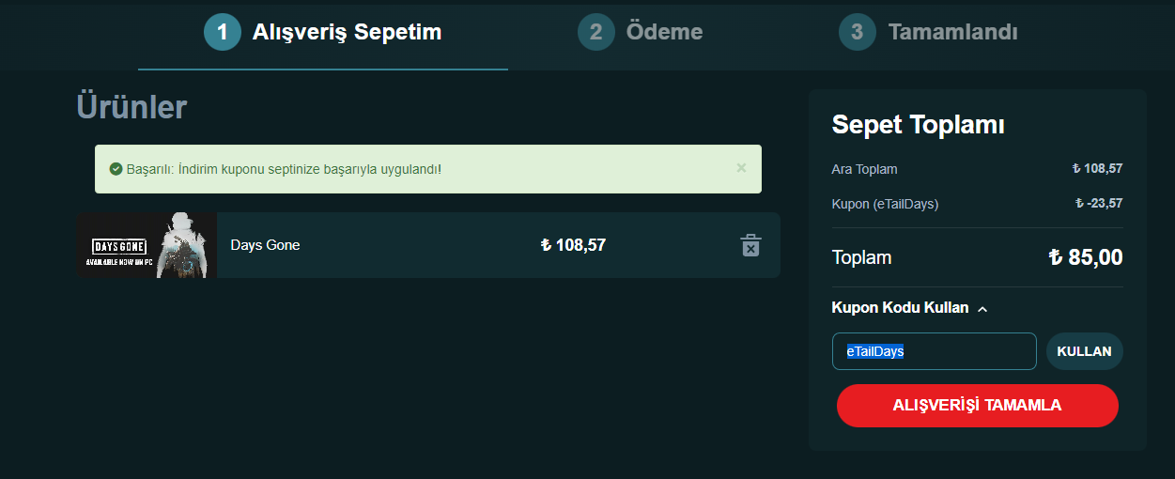Click the Ürünler heading
This screenshot has width=1175, height=479.
131,107
